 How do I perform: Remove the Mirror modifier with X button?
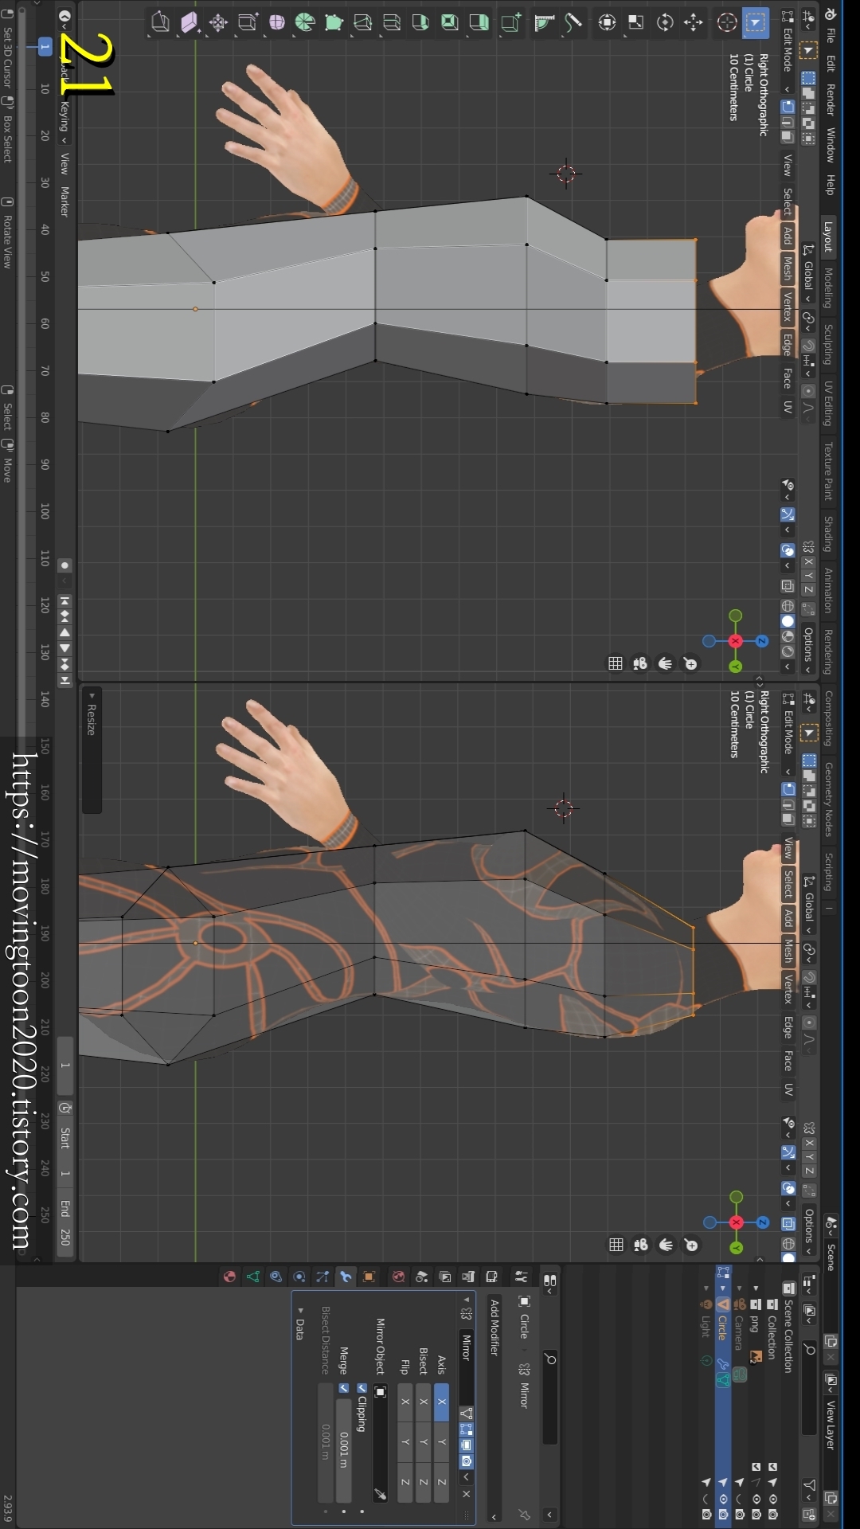coord(467,1494)
